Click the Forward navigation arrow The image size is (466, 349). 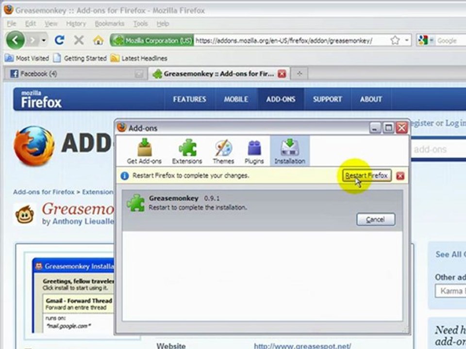coord(33,40)
